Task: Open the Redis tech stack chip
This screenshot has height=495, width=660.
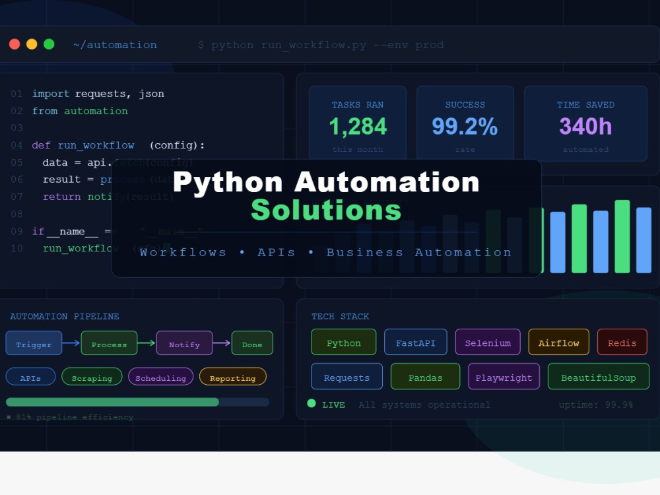Action: [x=622, y=342]
